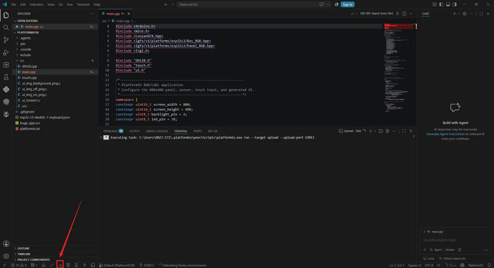Viewport: 494px width, 268px height.
Task: Open the File menu
Action: pyautogui.click(x=14, y=5)
